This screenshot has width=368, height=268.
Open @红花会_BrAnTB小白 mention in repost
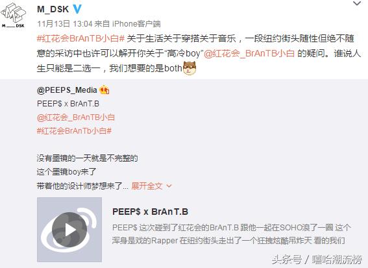75,117
